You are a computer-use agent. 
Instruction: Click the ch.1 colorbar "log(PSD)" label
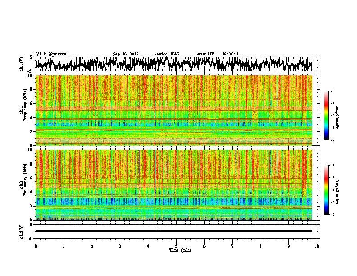click(338, 117)
